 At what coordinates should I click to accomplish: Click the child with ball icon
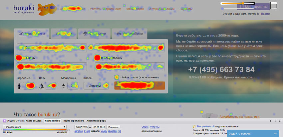click(42, 86)
